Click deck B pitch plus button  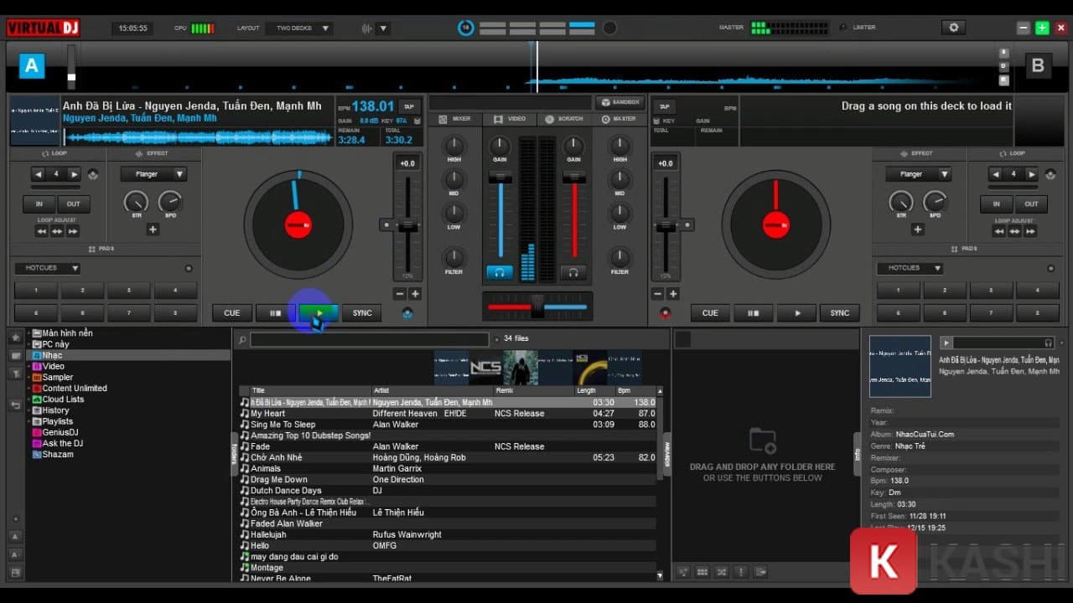673,294
